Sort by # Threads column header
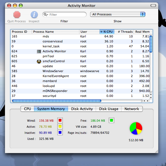This screenshot has width=166, height=166. click(124, 32)
